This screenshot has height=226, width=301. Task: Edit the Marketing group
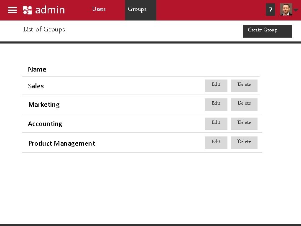point(216,105)
